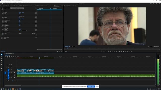Toggle the Uniform Scale checkbox
Screen dimensions: 161x90
point(19,16)
